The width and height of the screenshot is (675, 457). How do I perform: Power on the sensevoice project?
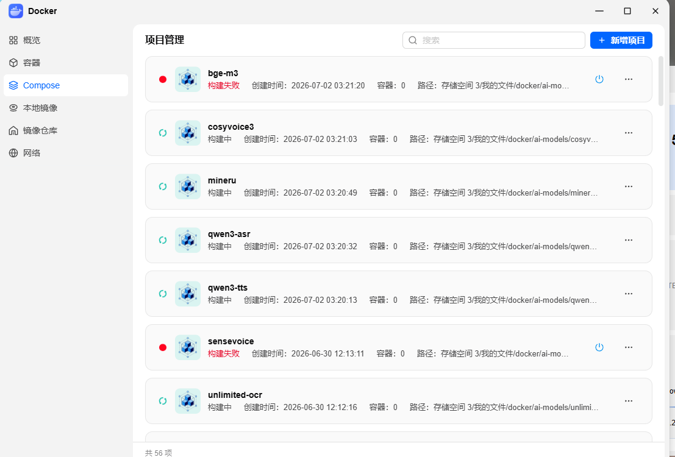coord(599,347)
